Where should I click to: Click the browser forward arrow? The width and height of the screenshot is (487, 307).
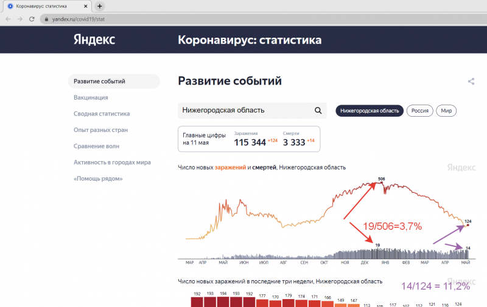coord(20,19)
